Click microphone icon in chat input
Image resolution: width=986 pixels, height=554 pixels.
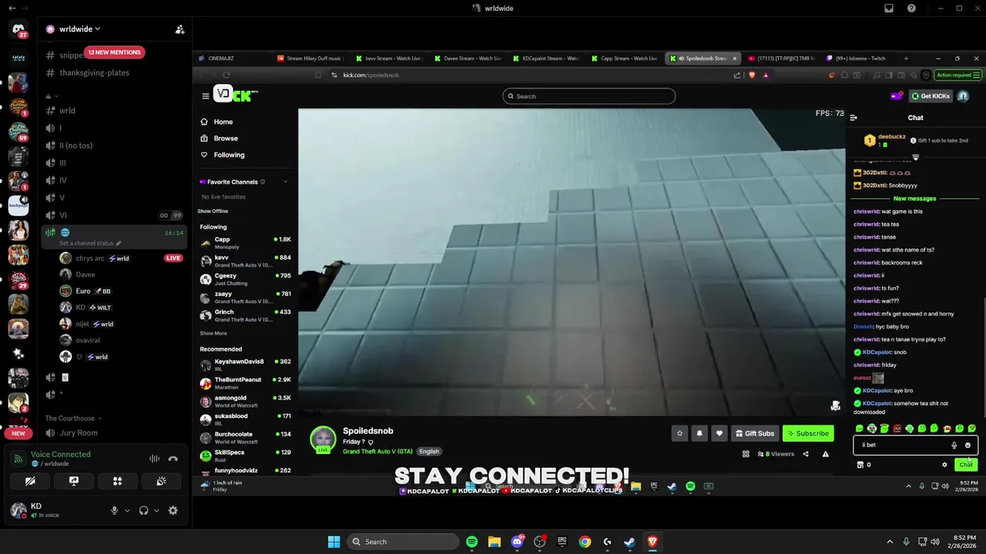click(954, 445)
